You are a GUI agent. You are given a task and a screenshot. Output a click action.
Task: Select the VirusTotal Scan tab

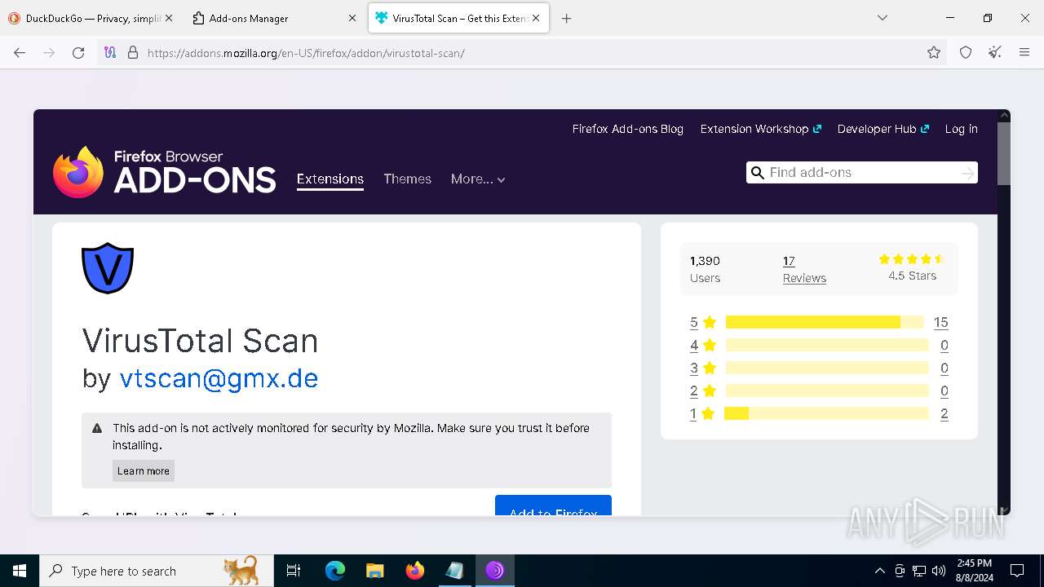coord(458,18)
